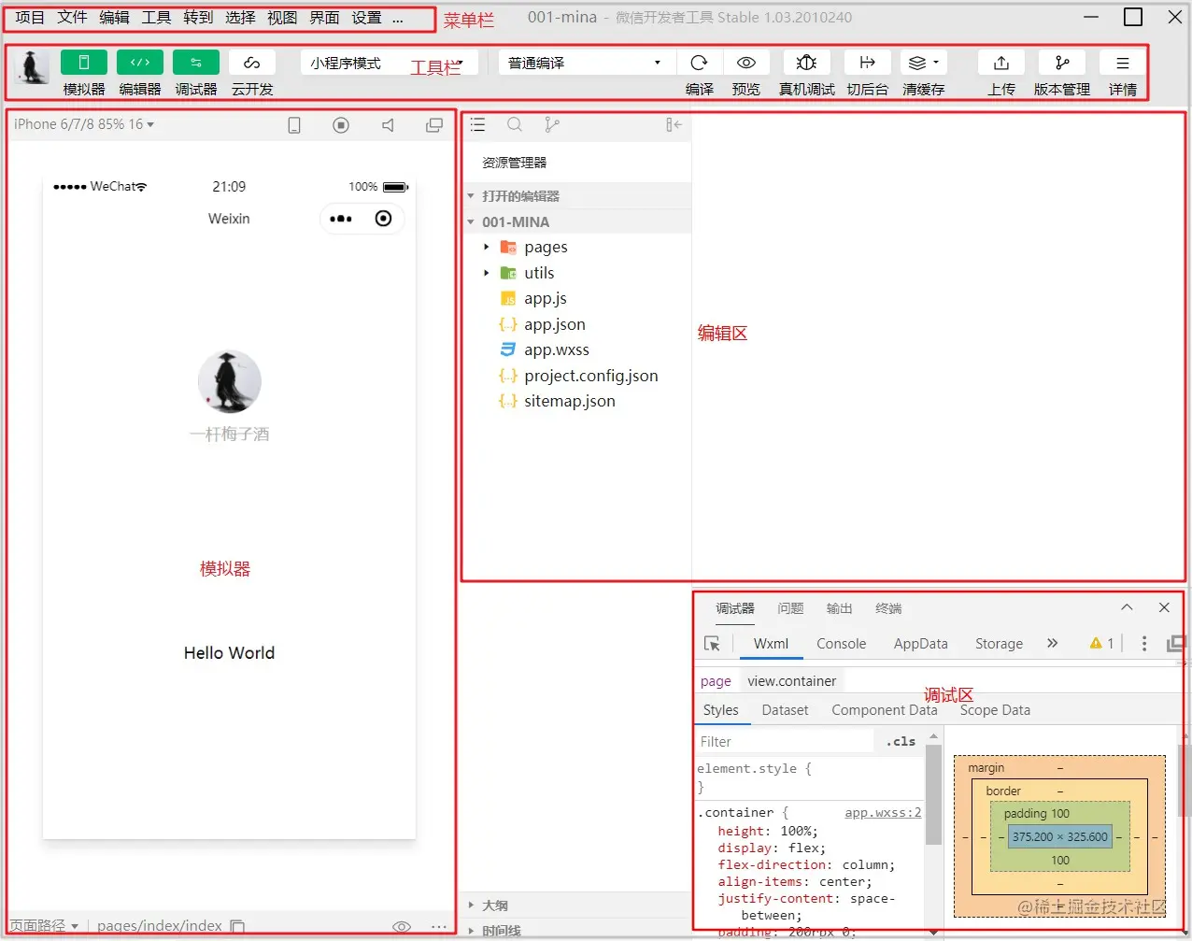Click the styles Filter input field

click(785, 741)
